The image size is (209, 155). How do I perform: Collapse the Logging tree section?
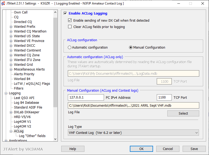pyautogui.click(x=6, y=93)
